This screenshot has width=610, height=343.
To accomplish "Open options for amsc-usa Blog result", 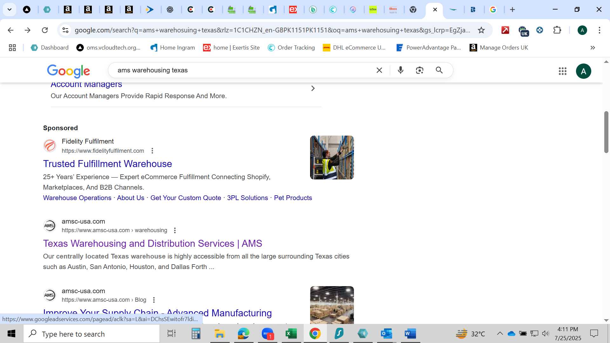I will tap(154, 300).
